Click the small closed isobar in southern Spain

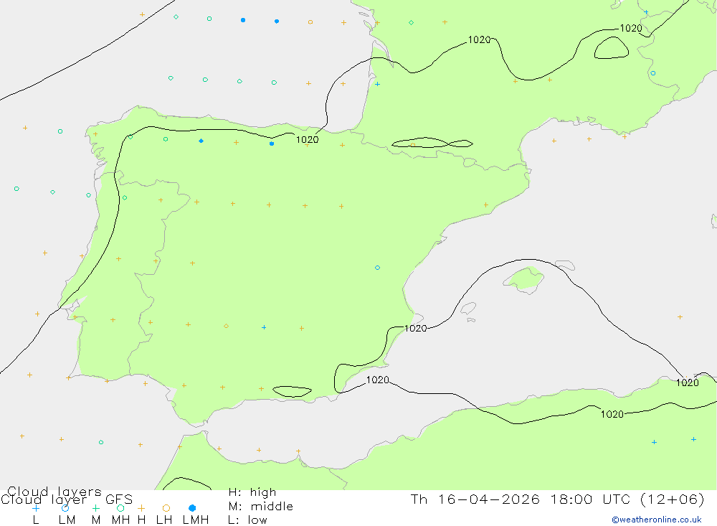tap(293, 391)
